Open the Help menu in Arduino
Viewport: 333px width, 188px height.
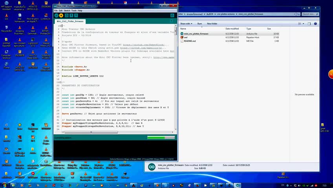coord(80,11)
